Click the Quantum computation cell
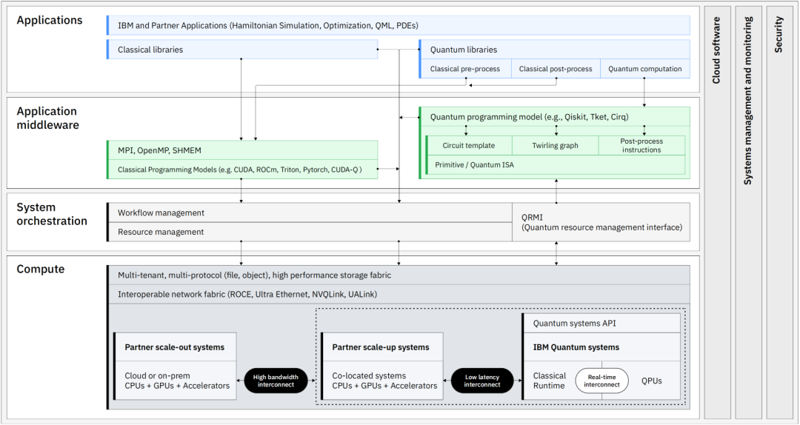Screen dimensions: 800x425 pyautogui.click(x=644, y=69)
